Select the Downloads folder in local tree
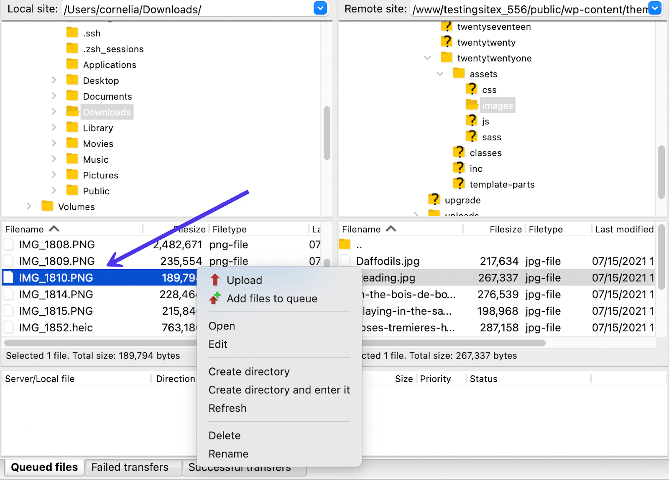 coord(107,112)
